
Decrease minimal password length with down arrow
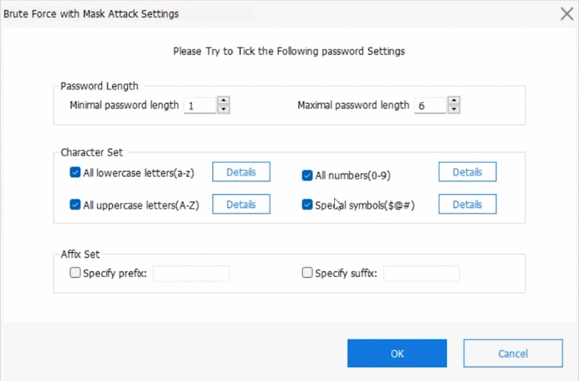pyautogui.click(x=223, y=109)
